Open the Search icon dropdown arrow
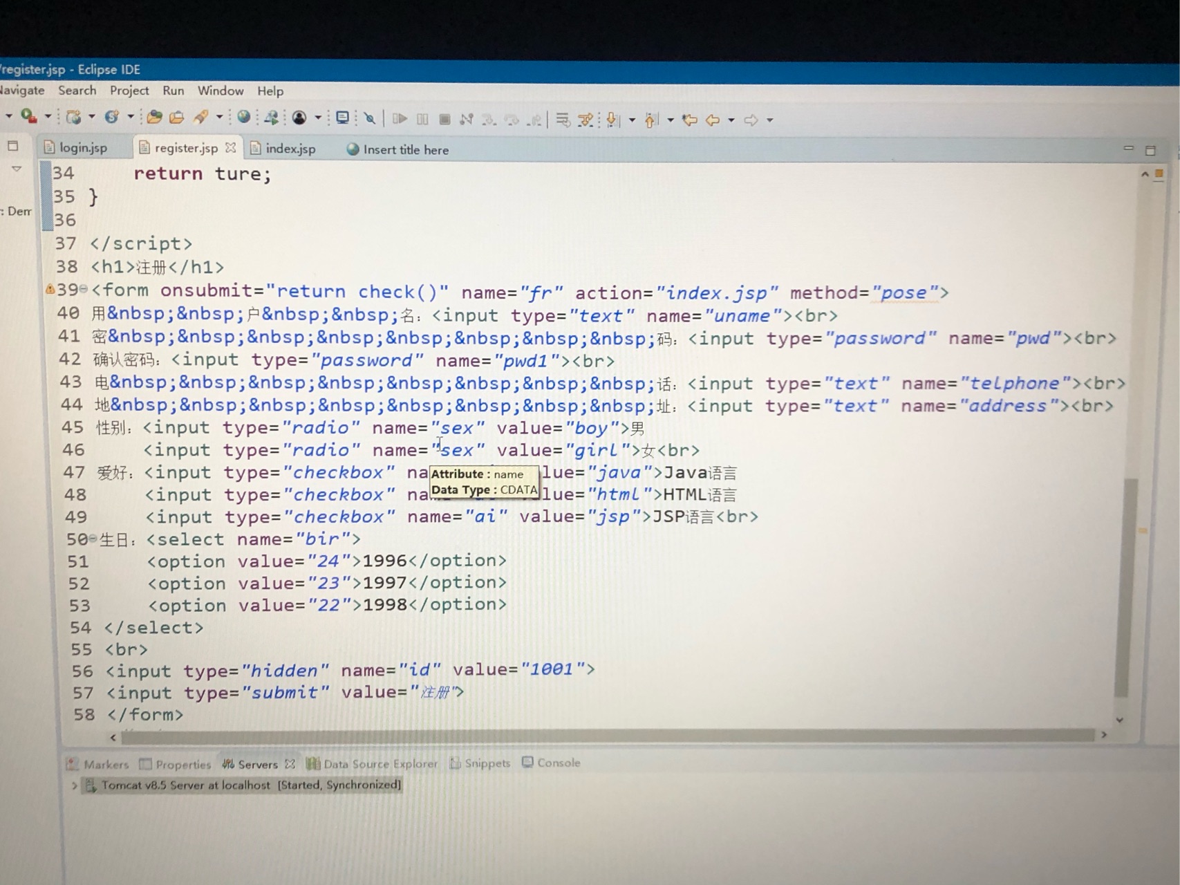The image size is (1180, 885). click(x=219, y=118)
